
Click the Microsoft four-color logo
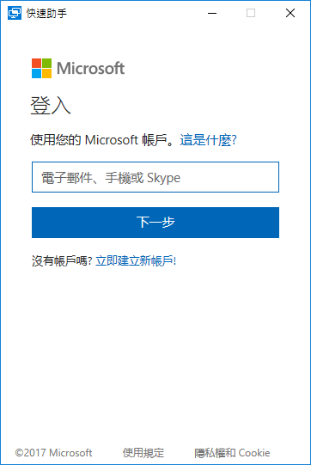tap(41, 68)
